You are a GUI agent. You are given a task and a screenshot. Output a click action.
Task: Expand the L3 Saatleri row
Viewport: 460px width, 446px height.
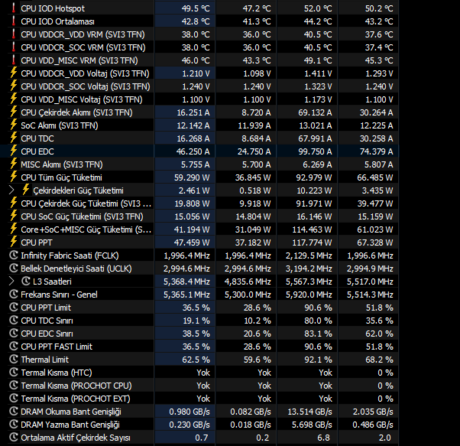(x=11, y=282)
